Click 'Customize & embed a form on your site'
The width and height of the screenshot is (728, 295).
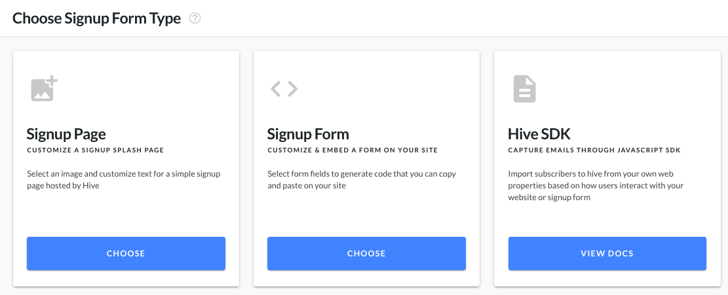353,150
